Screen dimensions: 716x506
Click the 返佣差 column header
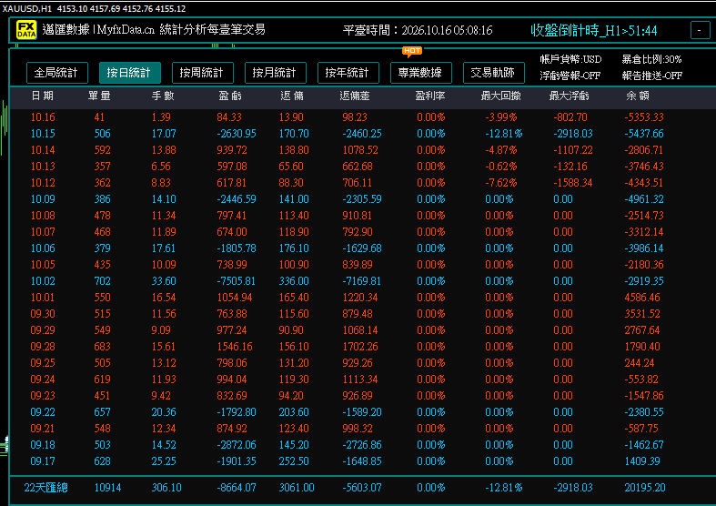click(x=354, y=96)
